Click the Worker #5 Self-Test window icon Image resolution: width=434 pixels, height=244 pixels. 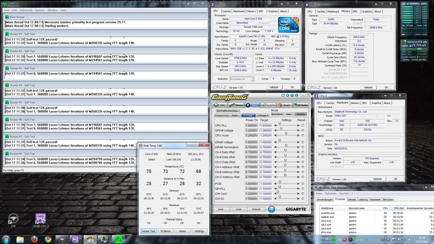(x=7, y=102)
